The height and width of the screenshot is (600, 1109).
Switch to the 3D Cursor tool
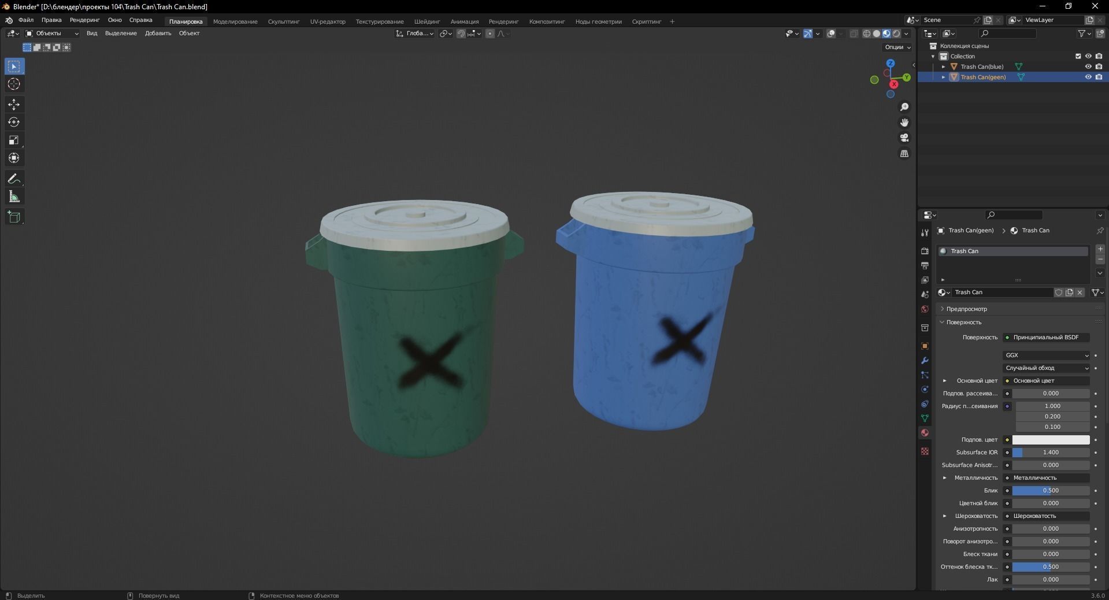click(x=14, y=84)
